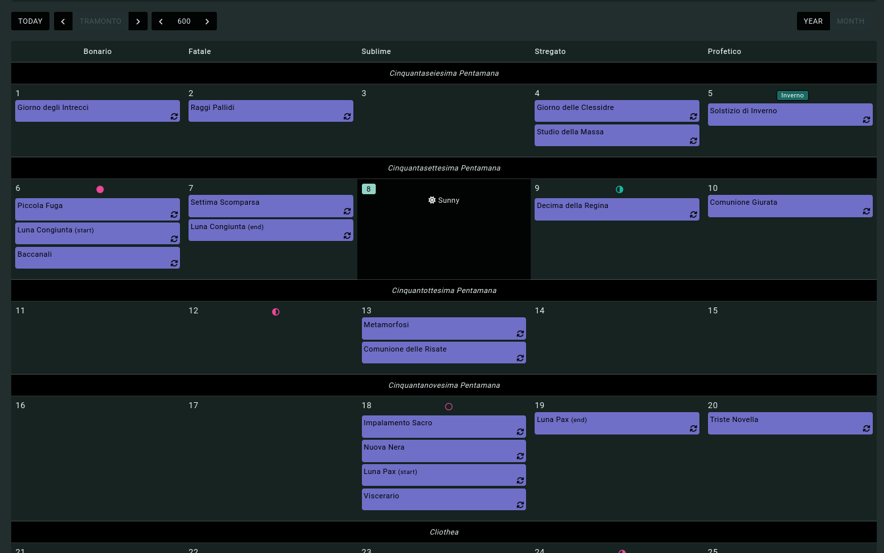Image resolution: width=884 pixels, height=553 pixels.
Task: Click the Inverno season tag on day 5
Action: 792,95
